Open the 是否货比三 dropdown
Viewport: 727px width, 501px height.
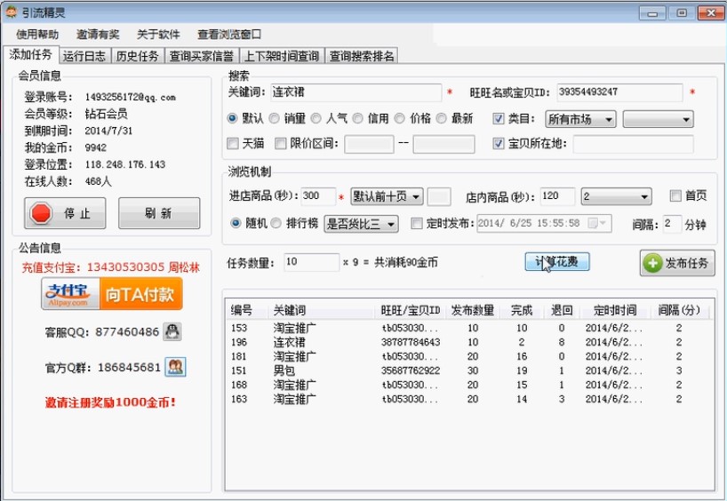(x=361, y=224)
